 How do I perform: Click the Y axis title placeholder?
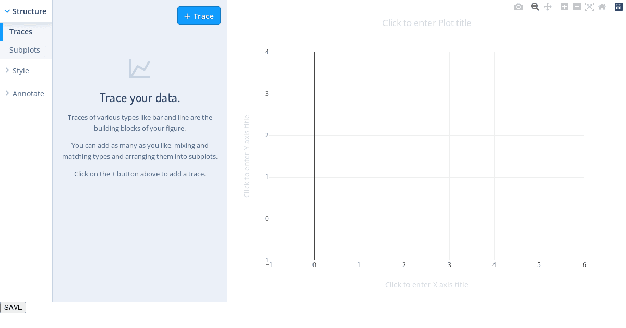tap(247, 156)
